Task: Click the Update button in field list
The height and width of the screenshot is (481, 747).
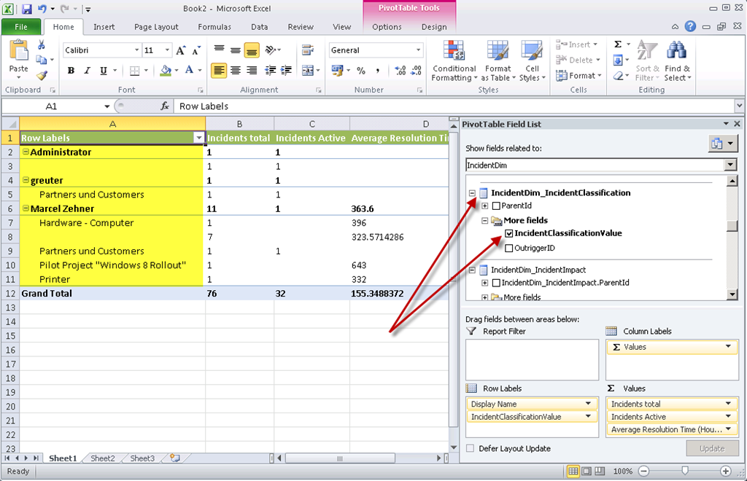Action: pos(712,448)
